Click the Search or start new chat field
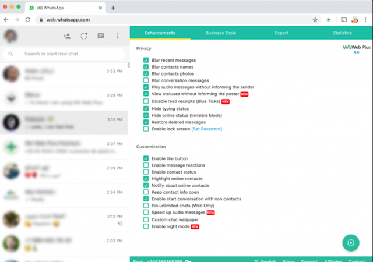The height and width of the screenshot is (262, 373). pyautogui.click(x=64, y=54)
